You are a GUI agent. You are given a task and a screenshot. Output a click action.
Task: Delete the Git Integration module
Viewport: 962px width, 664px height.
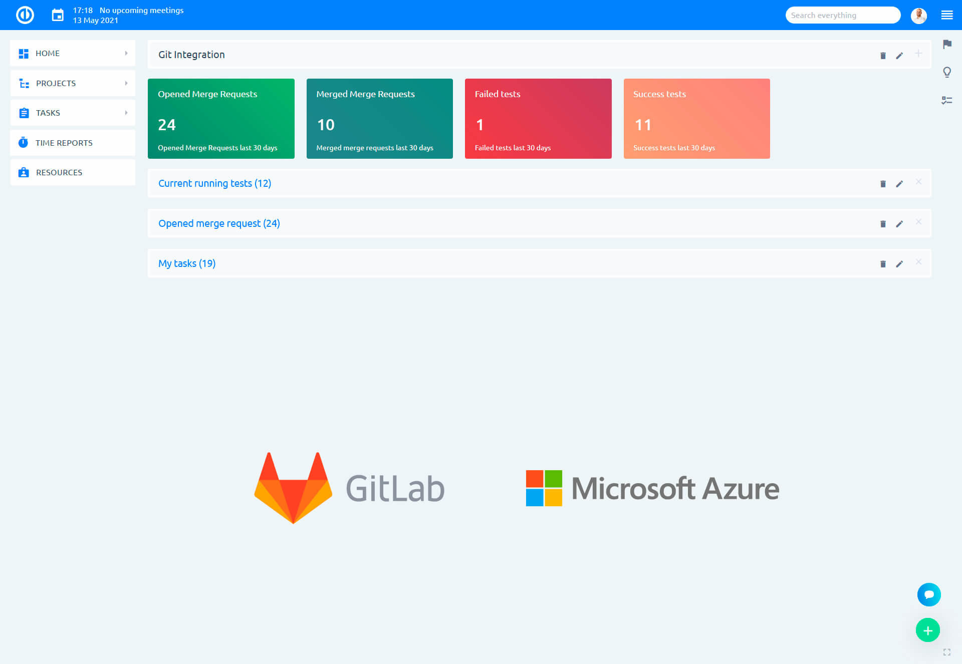pyautogui.click(x=883, y=56)
